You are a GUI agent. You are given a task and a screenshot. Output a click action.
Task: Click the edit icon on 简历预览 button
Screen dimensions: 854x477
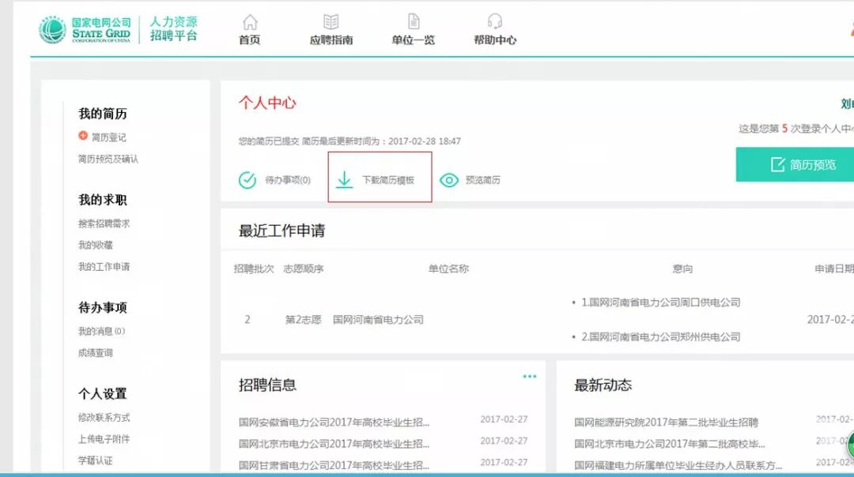778,164
